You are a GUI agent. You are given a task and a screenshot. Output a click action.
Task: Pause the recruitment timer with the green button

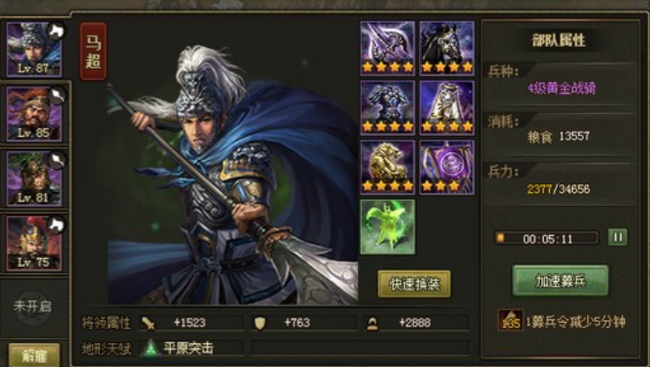(x=617, y=237)
